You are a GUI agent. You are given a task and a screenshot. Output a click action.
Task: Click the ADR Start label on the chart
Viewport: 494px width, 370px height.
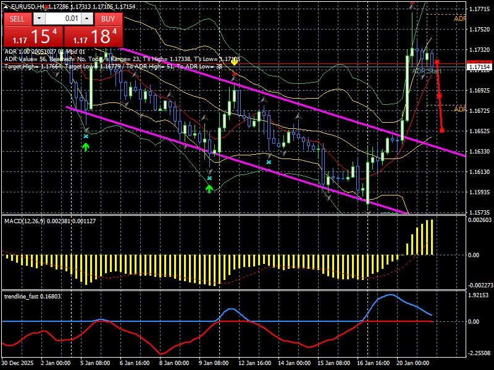pos(427,72)
